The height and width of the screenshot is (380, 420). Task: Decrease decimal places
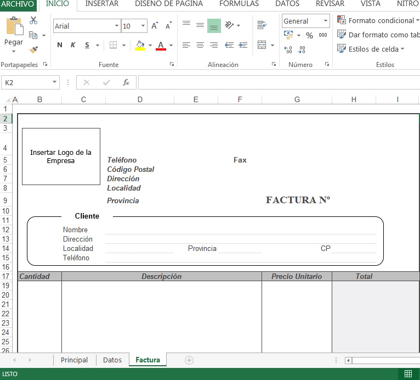coord(302,49)
